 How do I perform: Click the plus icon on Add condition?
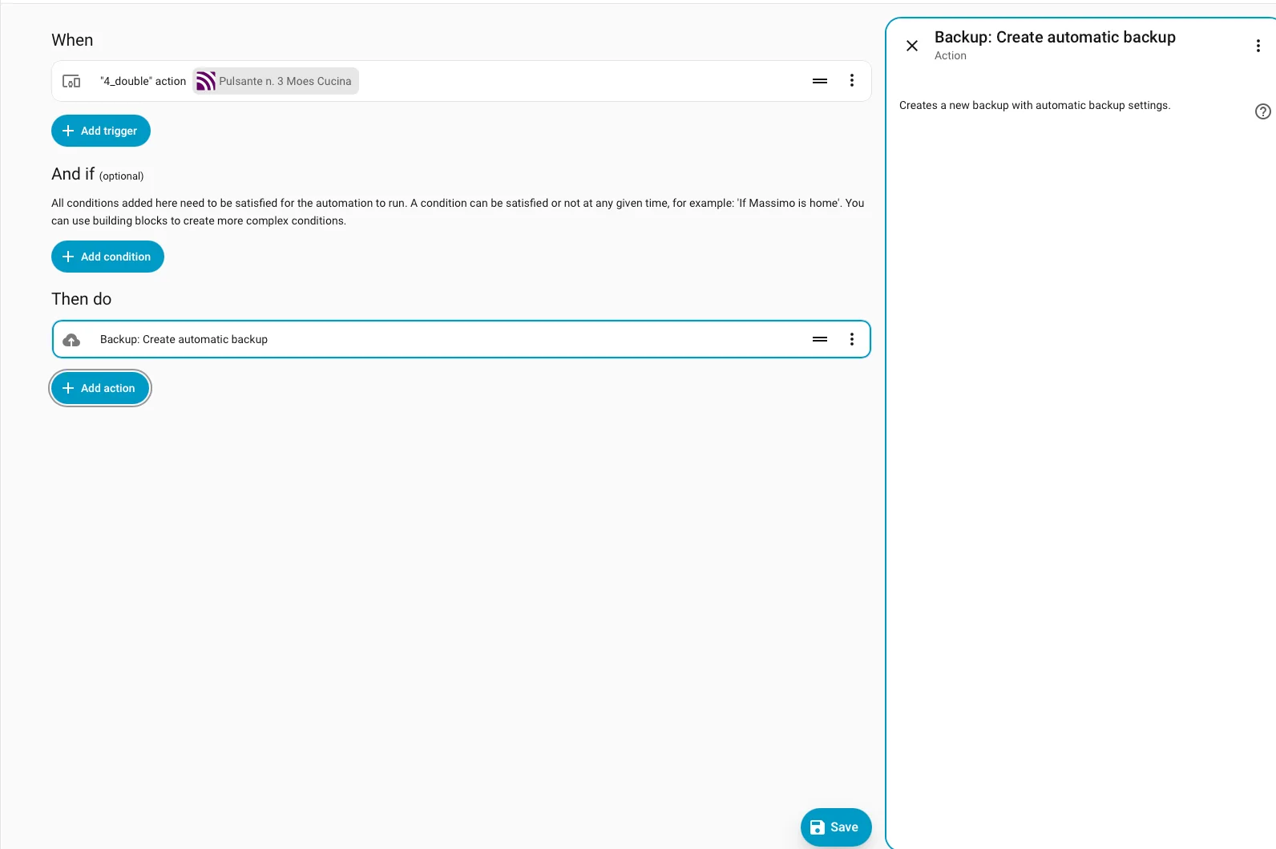68,257
